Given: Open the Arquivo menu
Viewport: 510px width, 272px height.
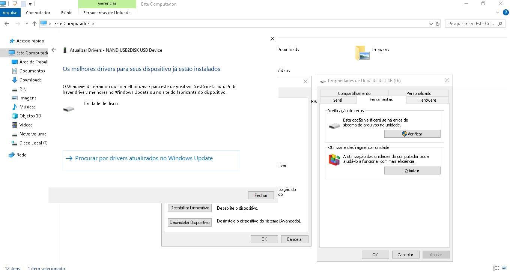Looking at the screenshot, I should (10, 12).
